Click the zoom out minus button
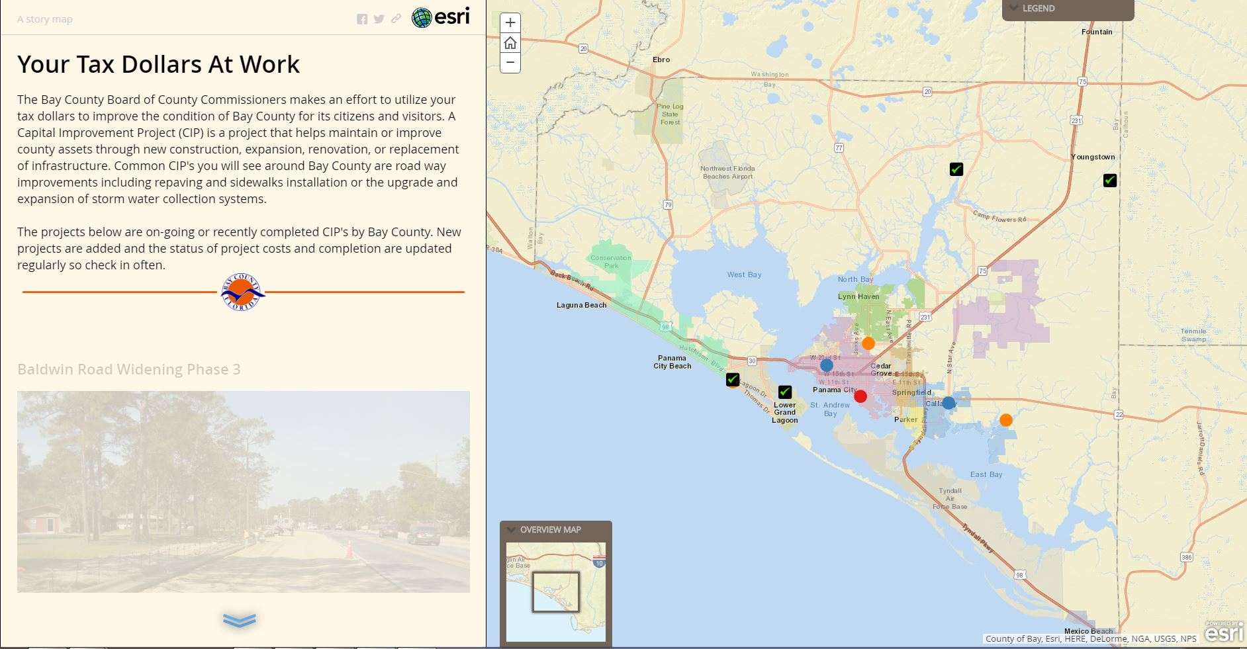Screen dimensions: 1247x649 click(x=510, y=63)
